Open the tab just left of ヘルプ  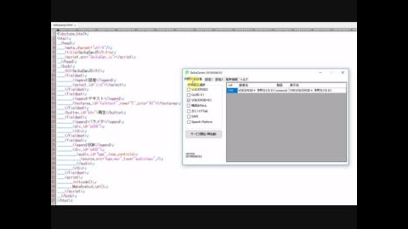coord(232,79)
